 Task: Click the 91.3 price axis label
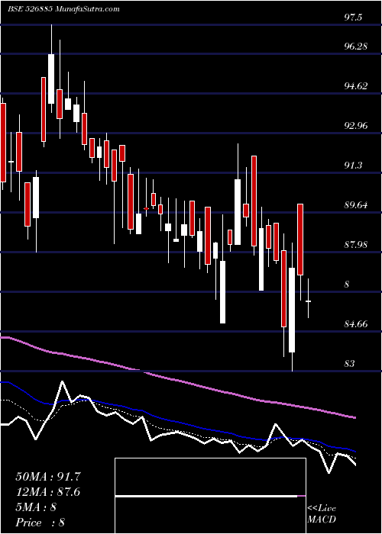[353, 166]
